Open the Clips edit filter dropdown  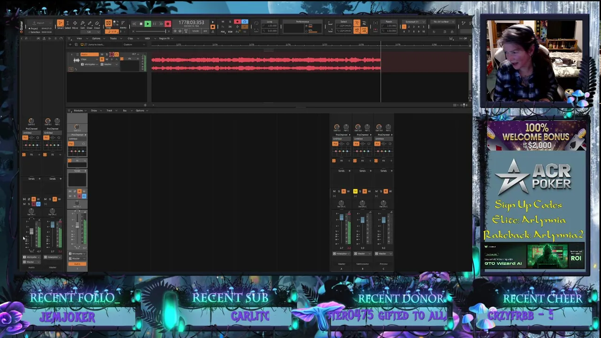pyautogui.click(x=89, y=59)
